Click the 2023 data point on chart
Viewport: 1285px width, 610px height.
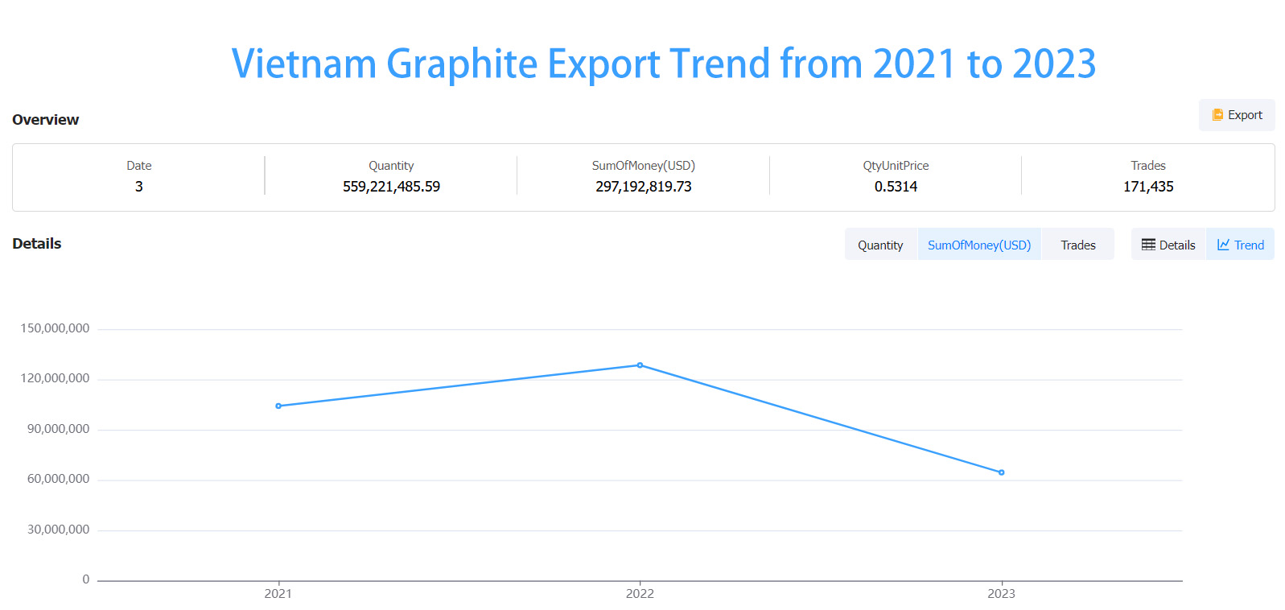point(1001,472)
